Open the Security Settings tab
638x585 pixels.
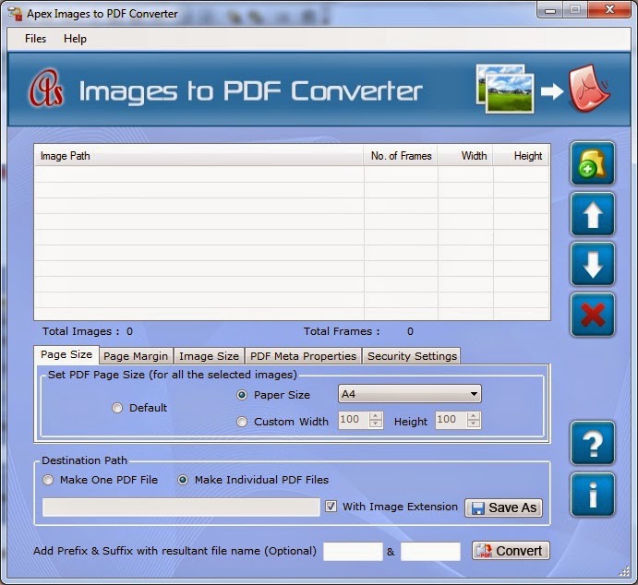(x=412, y=356)
